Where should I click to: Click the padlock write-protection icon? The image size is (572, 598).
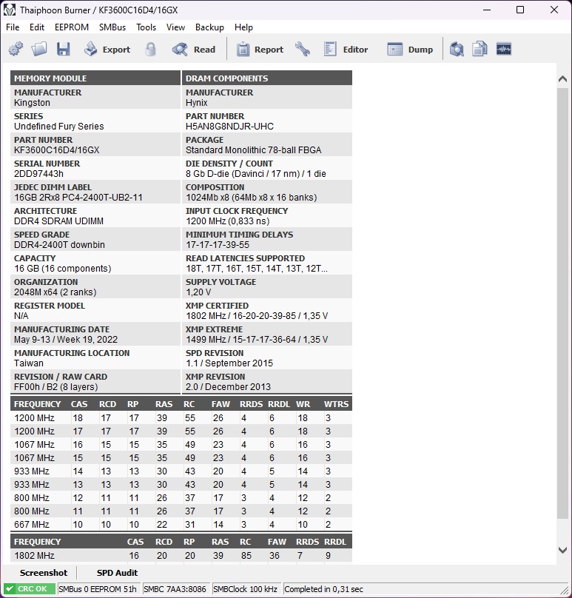[x=151, y=49]
